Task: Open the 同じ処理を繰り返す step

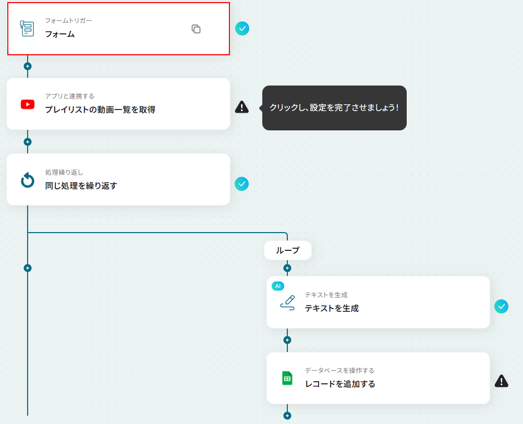Action: click(118, 179)
